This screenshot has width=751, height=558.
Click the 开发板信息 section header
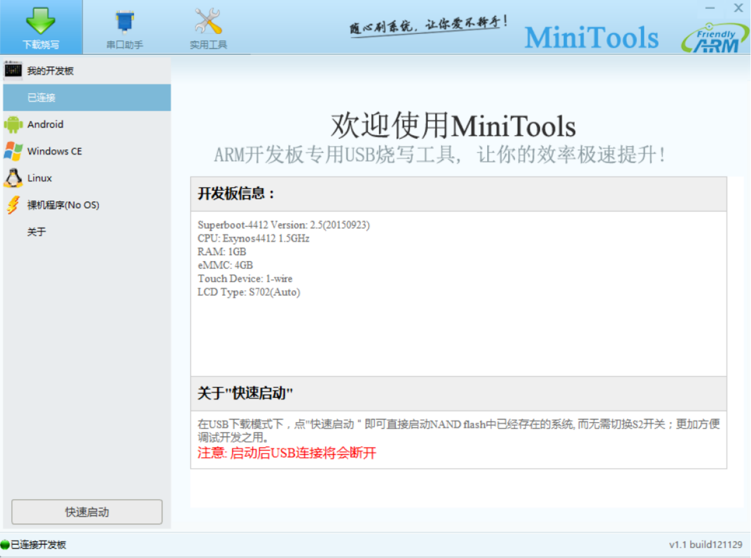[459, 194]
